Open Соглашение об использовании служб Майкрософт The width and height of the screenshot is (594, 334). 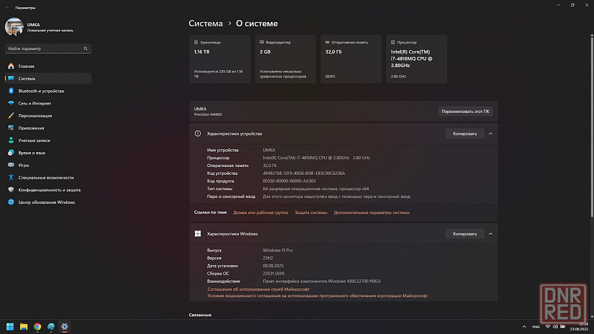258,289
